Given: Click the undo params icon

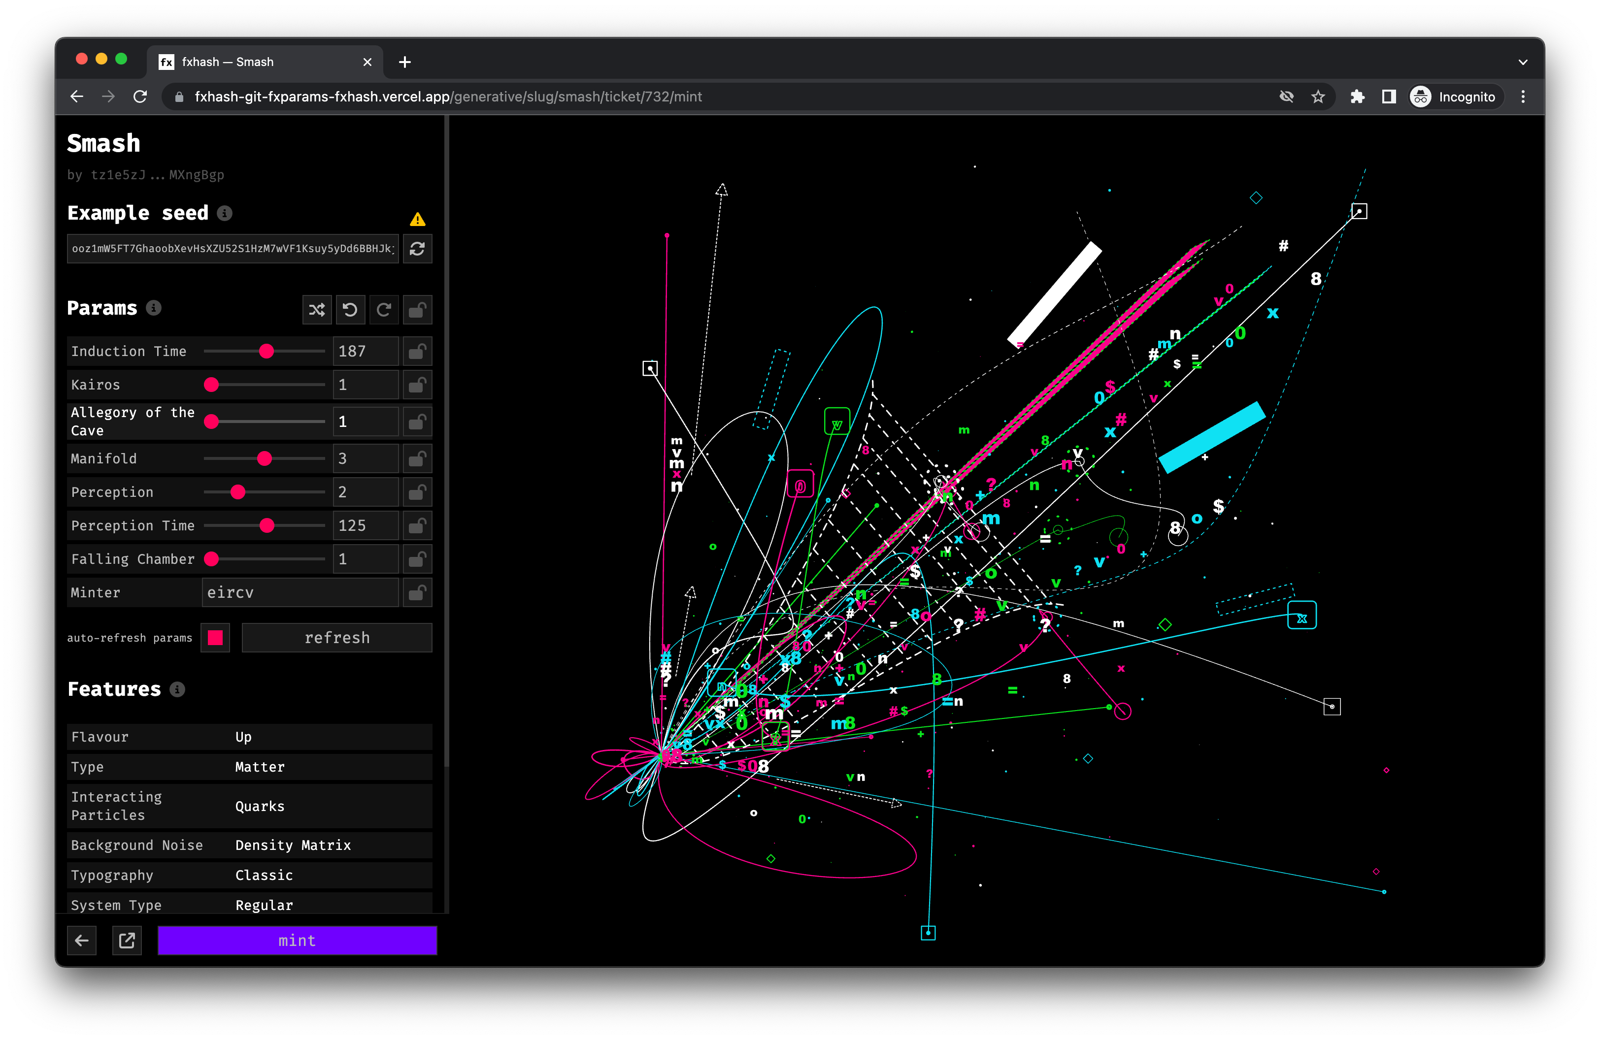Looking at the screenshot, I should coord(350,310).
